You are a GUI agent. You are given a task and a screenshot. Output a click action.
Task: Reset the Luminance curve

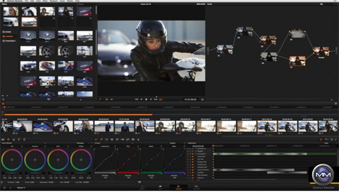point(115,146)
